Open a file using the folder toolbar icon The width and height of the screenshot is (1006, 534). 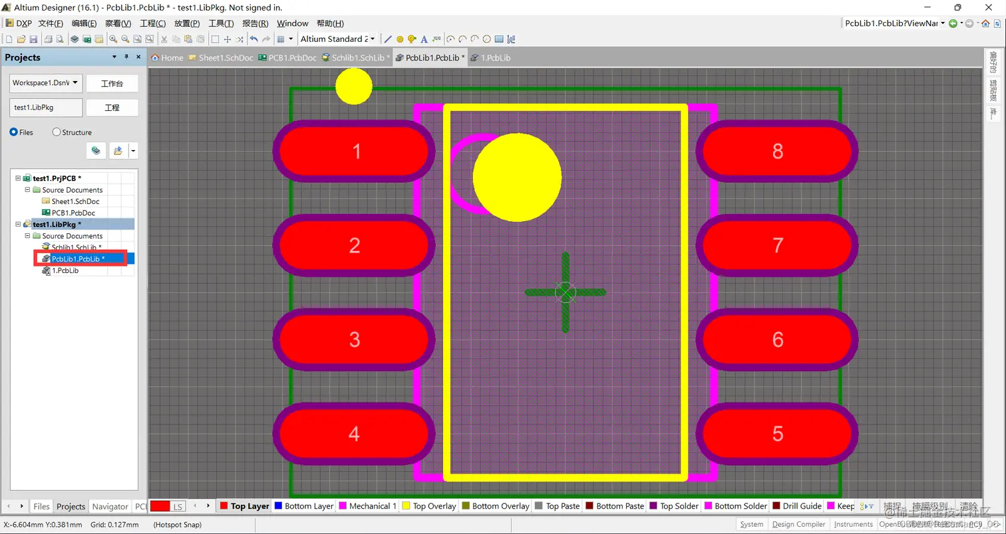21,39
